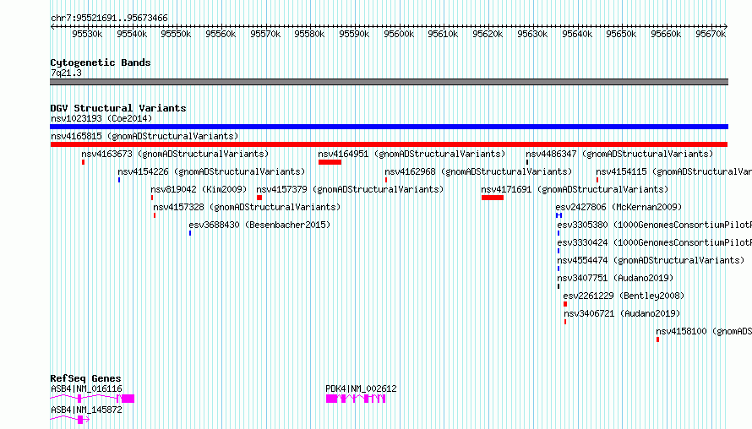Screen dimensions: 752x429
Task: Click the DGV Structural Variants track title
Action: 118,108
